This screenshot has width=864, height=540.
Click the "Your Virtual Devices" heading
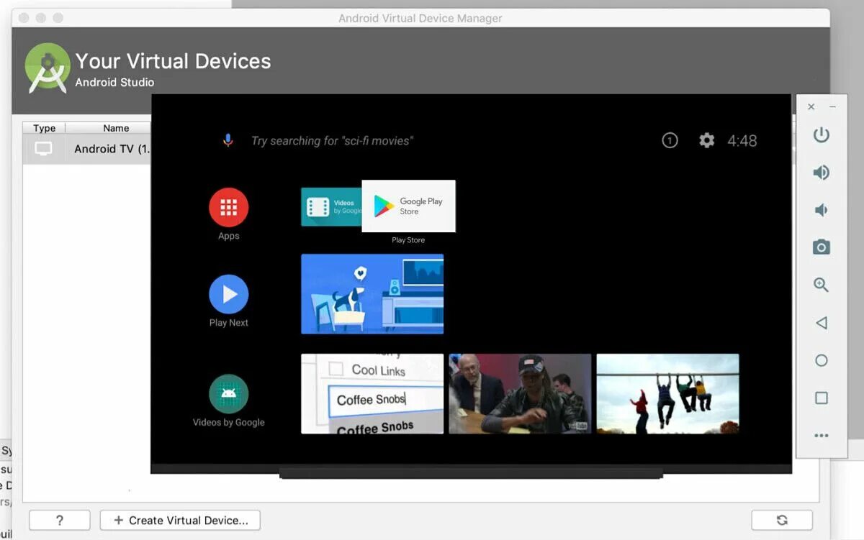pyautogui.click(x=173, y=61)
